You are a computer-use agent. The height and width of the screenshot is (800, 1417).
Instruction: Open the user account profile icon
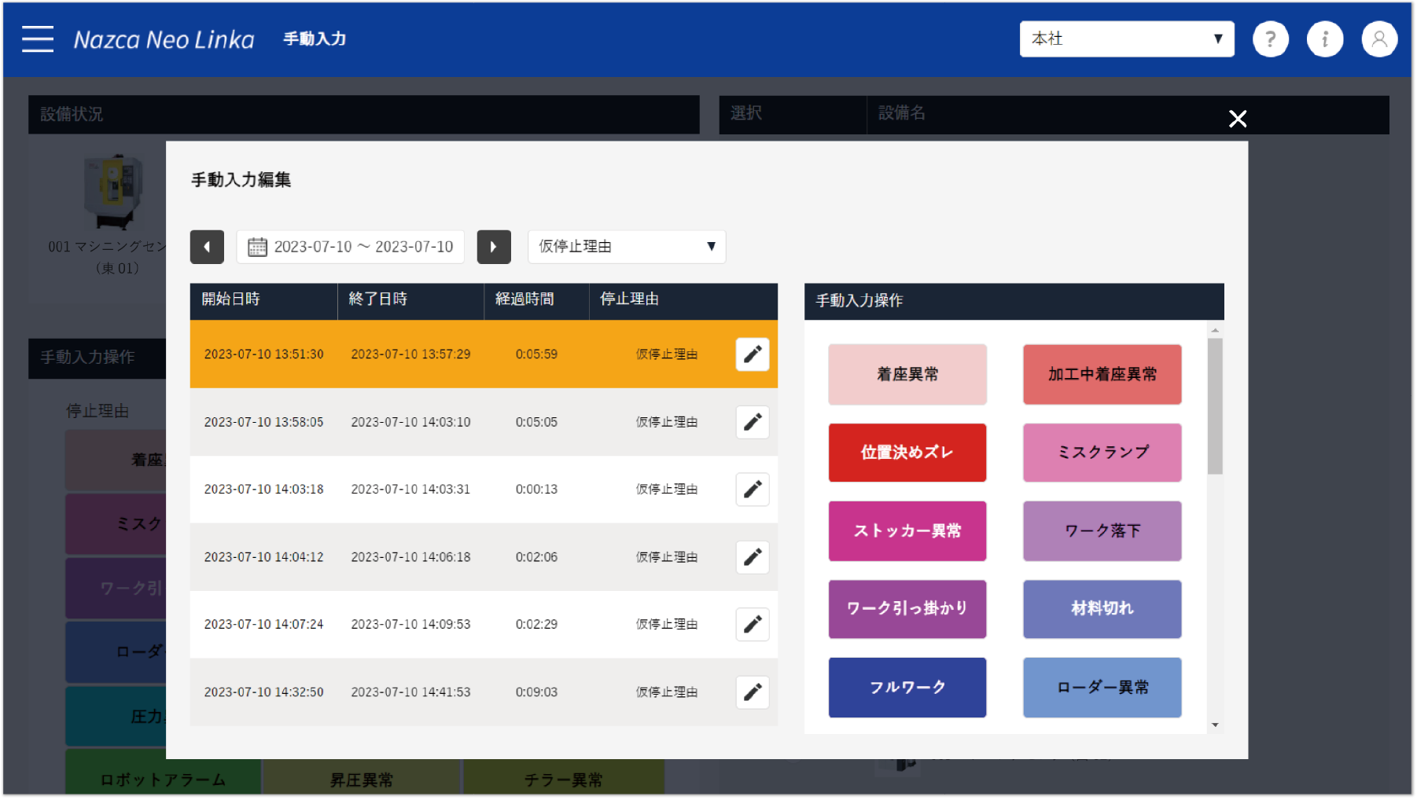[1379, 39]
